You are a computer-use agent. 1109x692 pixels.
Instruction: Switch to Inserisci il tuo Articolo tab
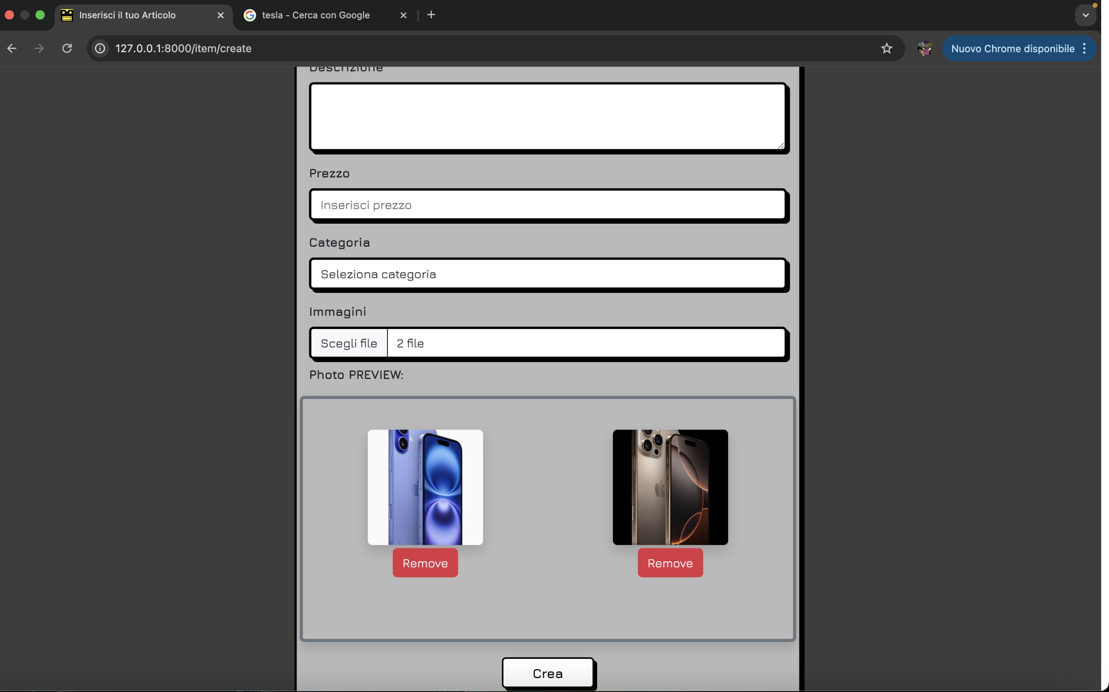tap(127, 15)
